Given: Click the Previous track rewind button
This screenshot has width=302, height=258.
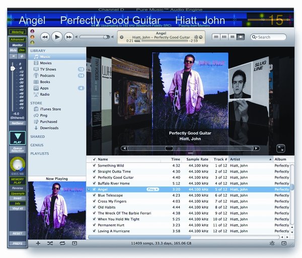Looking at the screenshot, I should [x=45, y=37].
